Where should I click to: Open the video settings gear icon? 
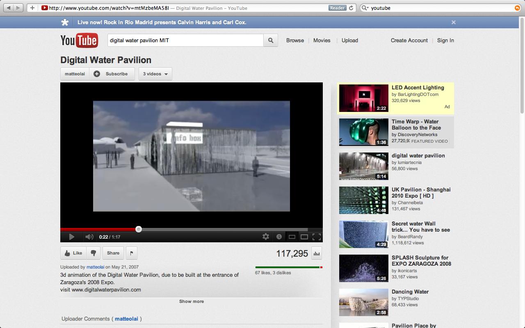pos(266,237)
